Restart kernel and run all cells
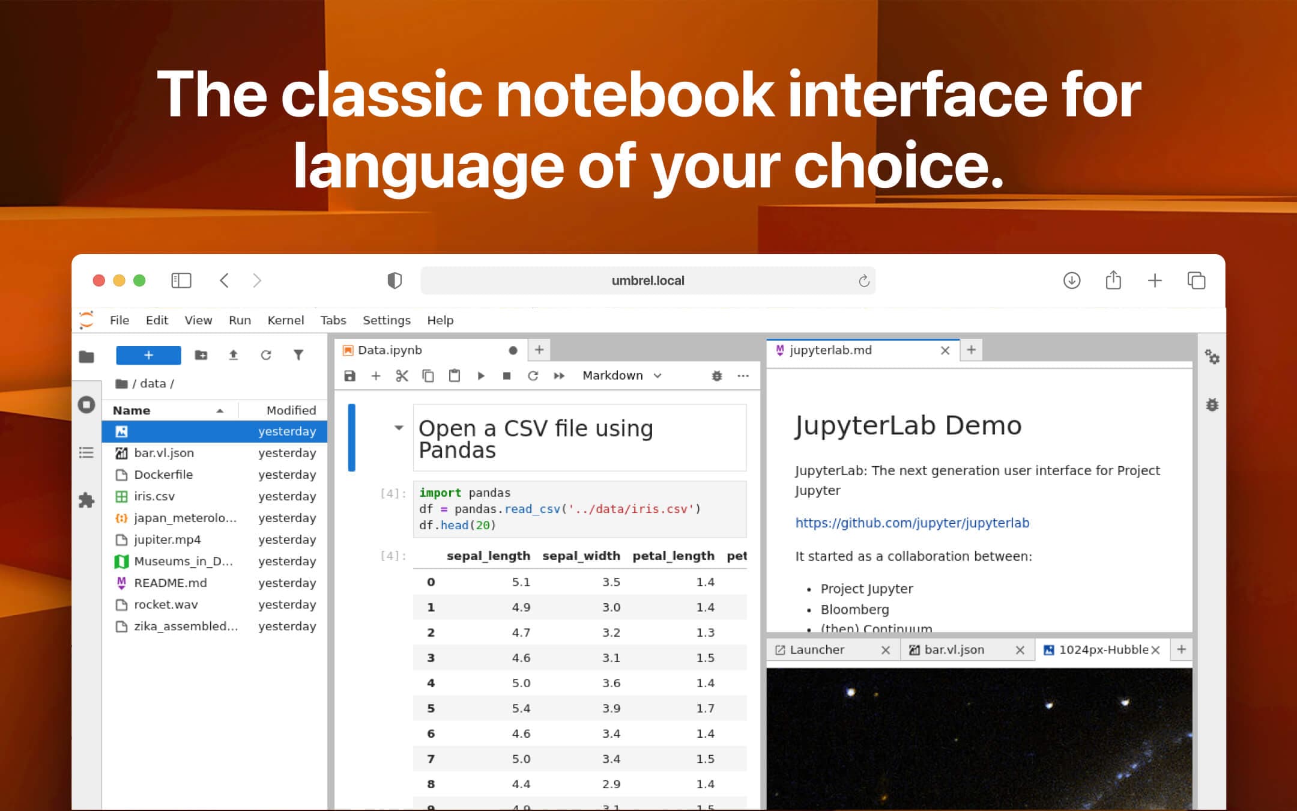Viewport: 1297px width, 811px height. click(559, 375)
